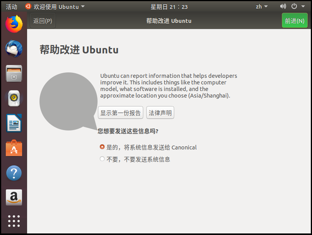
Task: Launch Rhythmbox music player icon
Action: pos(14,98)
